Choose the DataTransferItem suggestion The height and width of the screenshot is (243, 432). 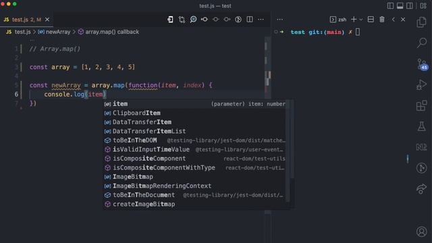(x=194, y=122)
